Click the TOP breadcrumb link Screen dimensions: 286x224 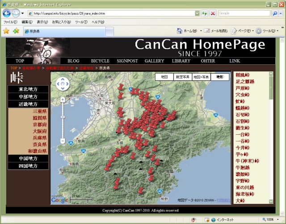14,68
